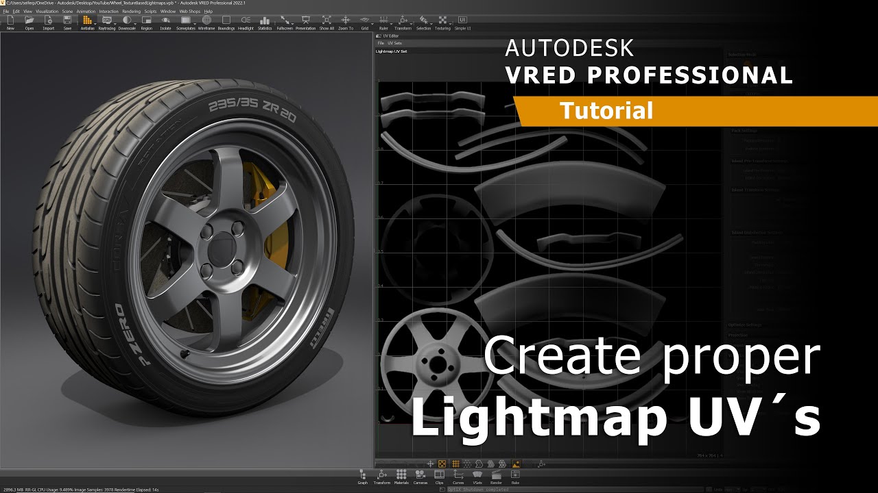Toggle Wireframe display

click(206, 23)
